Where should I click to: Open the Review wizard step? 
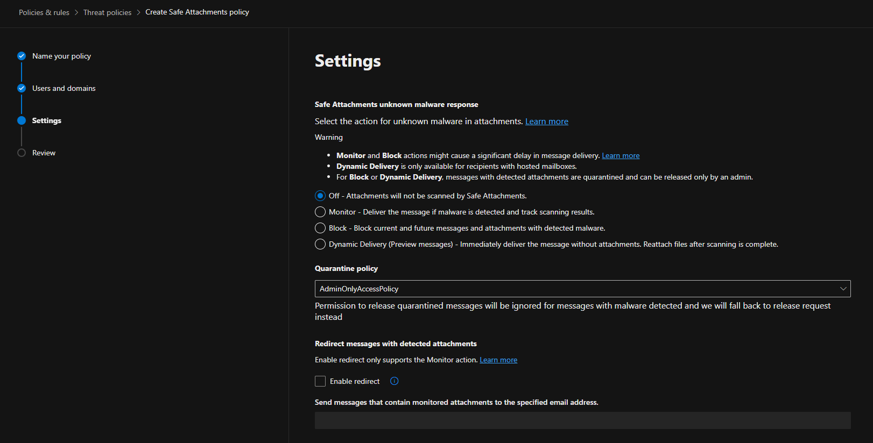coord(44,153)
